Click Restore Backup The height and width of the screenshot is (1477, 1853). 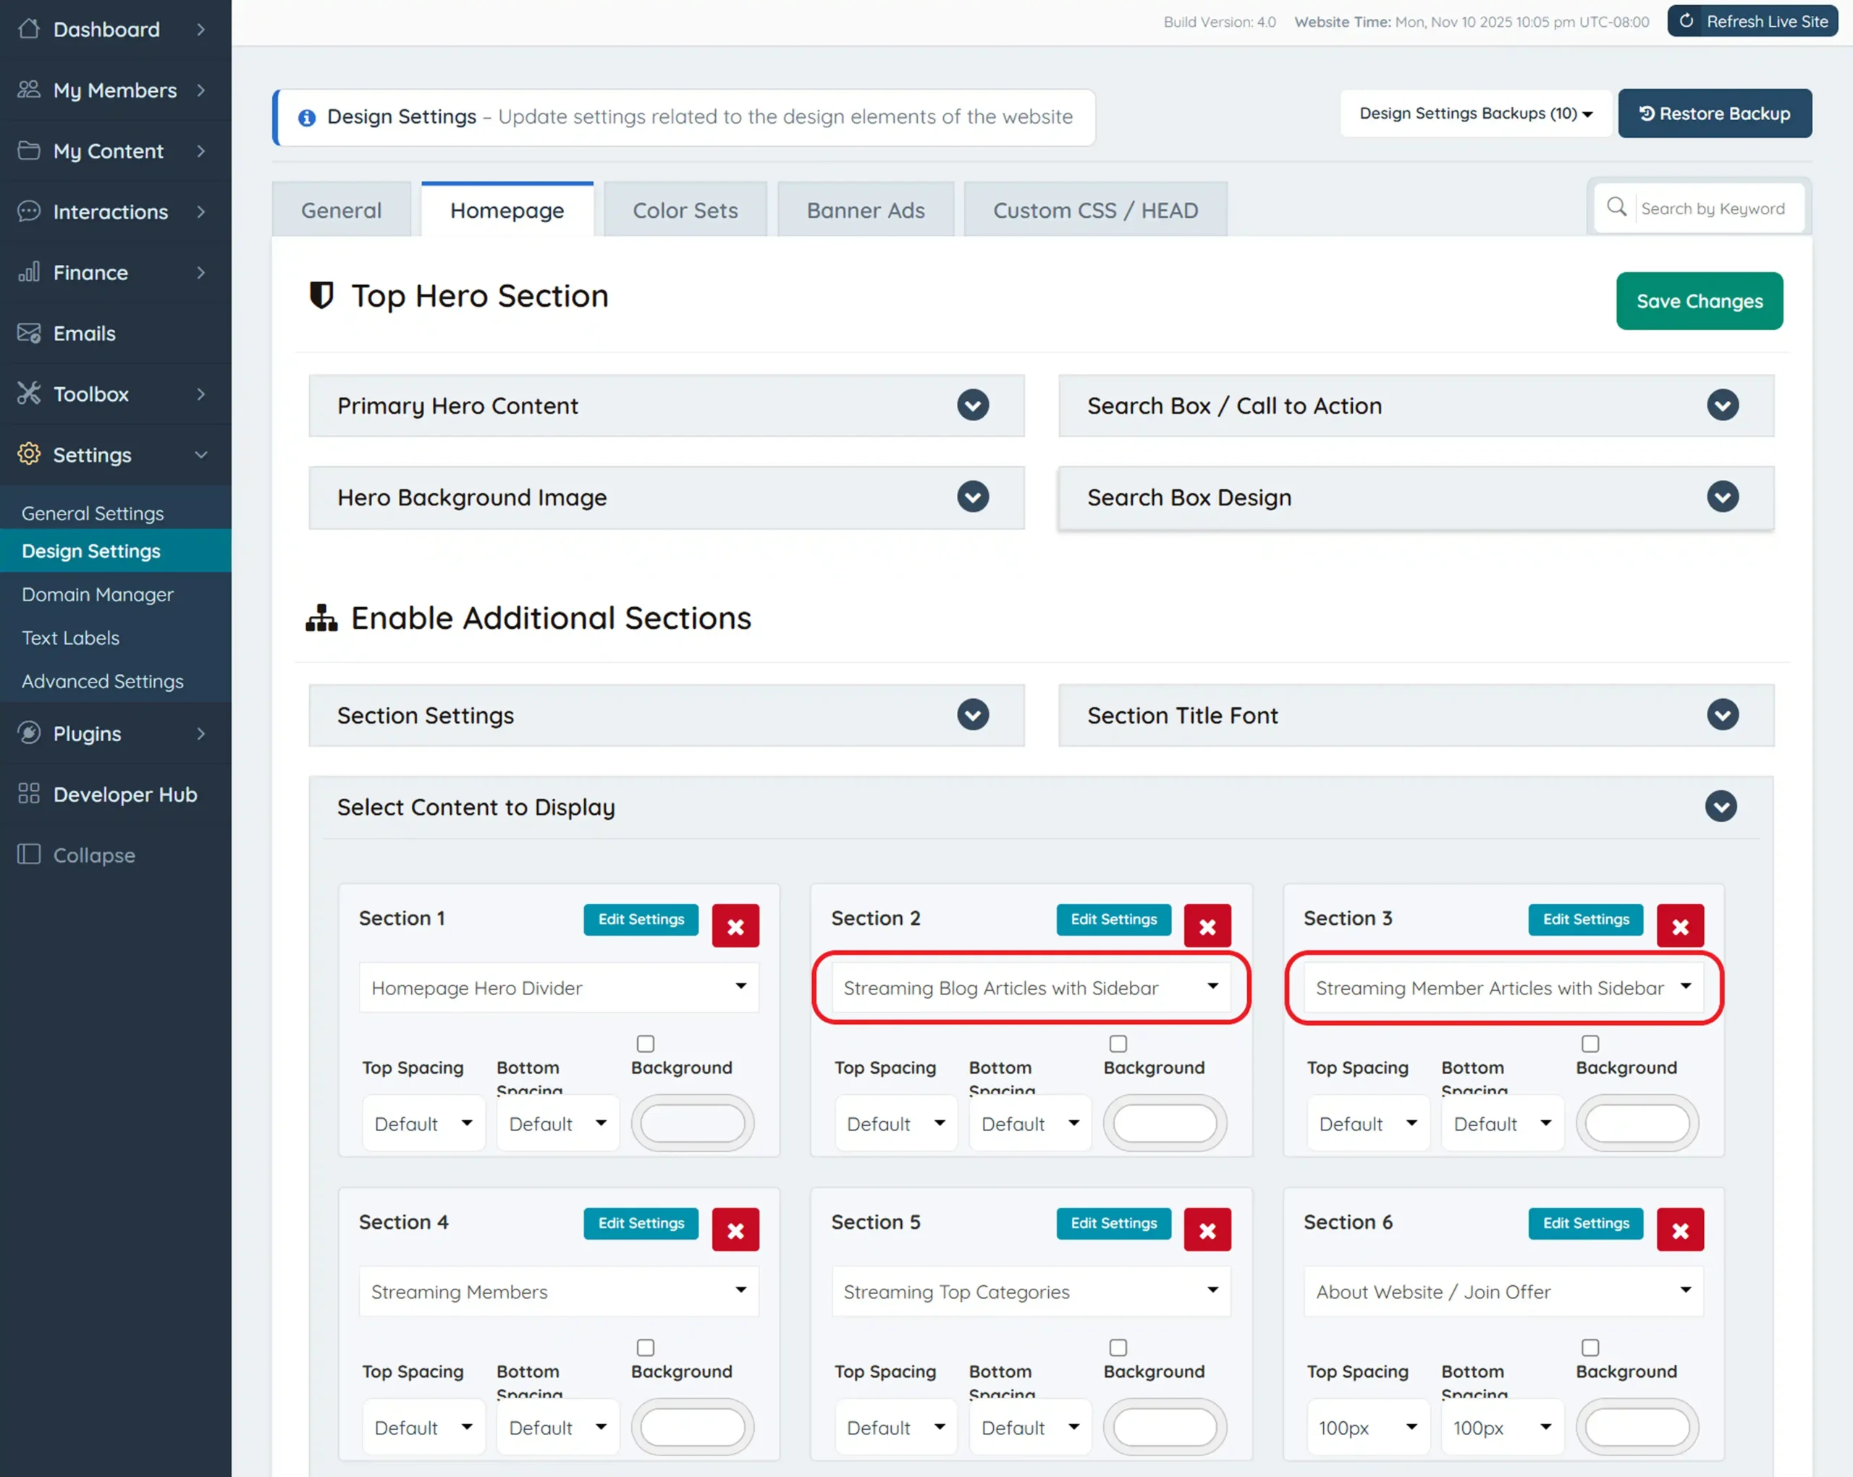[x=1715, y=113]
